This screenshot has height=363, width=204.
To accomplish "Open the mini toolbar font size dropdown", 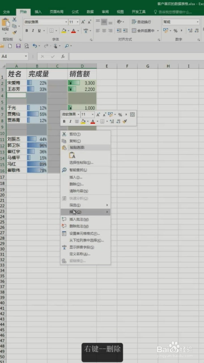I will 93,115.
